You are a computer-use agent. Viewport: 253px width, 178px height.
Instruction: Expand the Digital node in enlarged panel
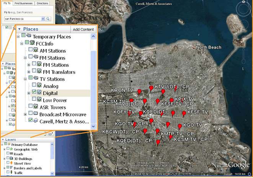[29, 93]
